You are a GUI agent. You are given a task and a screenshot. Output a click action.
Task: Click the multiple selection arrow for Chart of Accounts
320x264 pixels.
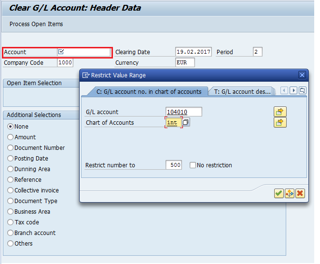pos(280,122)
